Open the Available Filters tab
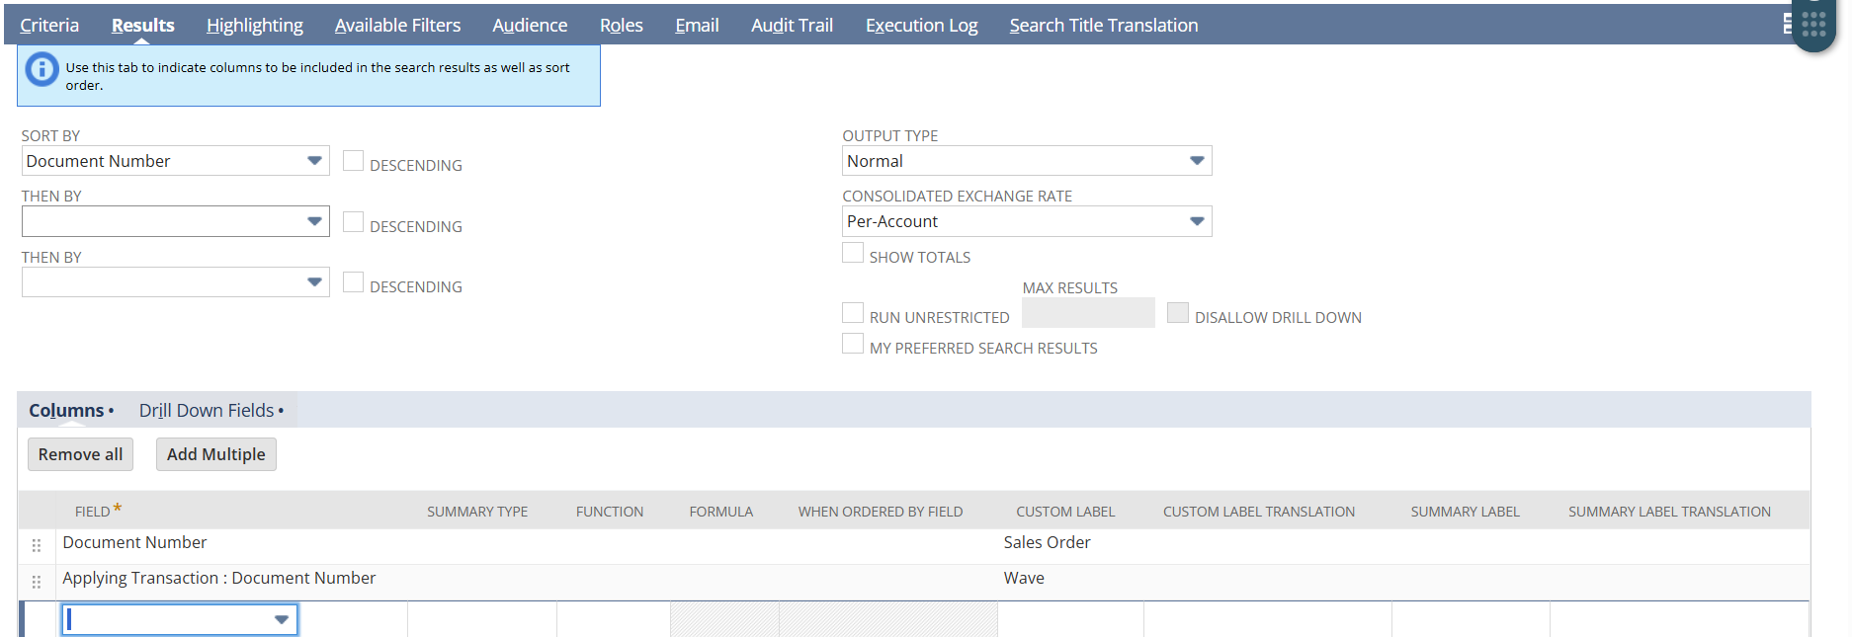 (x=397, y=26)
